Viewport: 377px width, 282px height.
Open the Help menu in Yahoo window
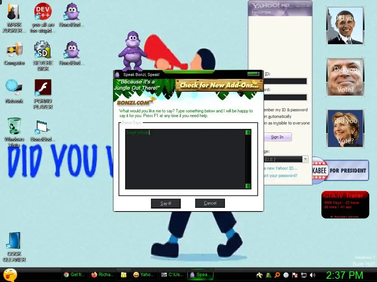(x=281, y=12)
